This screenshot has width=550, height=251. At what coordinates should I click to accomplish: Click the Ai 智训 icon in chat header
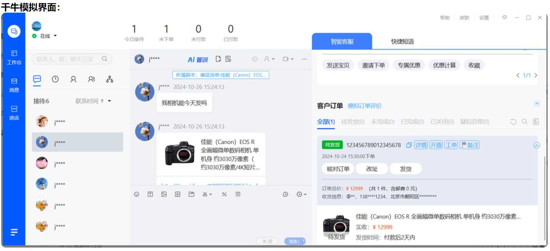198,59
